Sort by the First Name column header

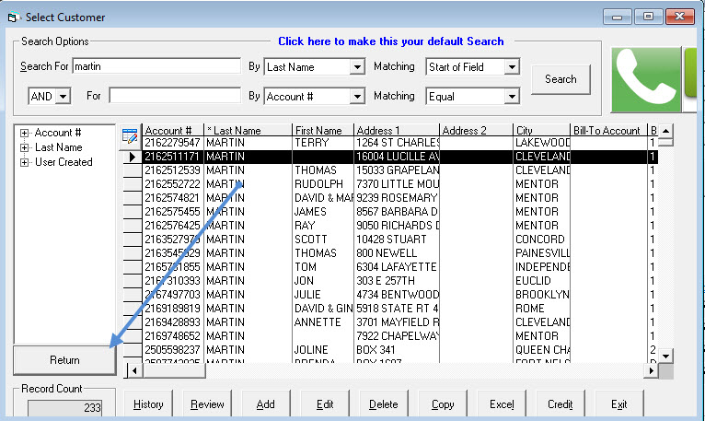(x=322, y=131)
